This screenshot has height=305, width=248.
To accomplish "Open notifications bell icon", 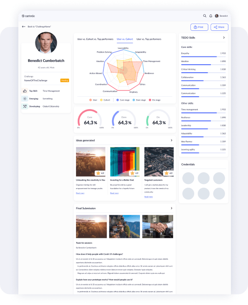I will 211,16.
